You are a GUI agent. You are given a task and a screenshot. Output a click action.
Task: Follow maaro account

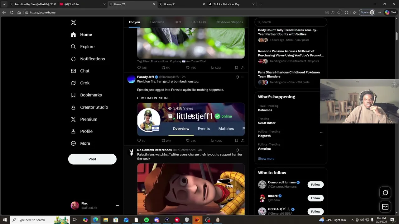point(315,198)
